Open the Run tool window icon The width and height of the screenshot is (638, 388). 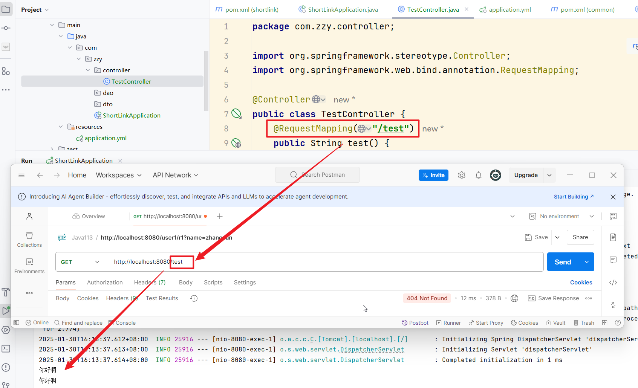tap(6, 311)
